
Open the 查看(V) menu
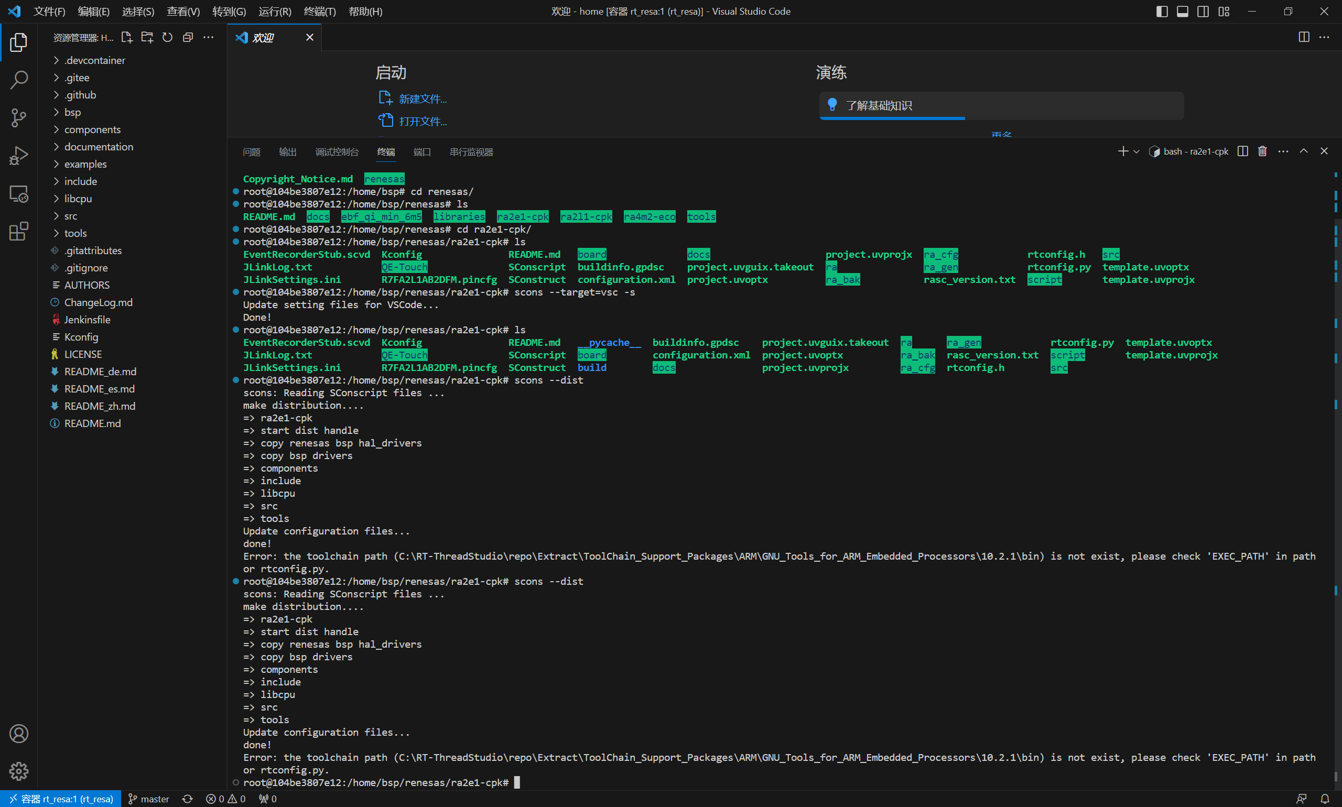click(183, 12)
